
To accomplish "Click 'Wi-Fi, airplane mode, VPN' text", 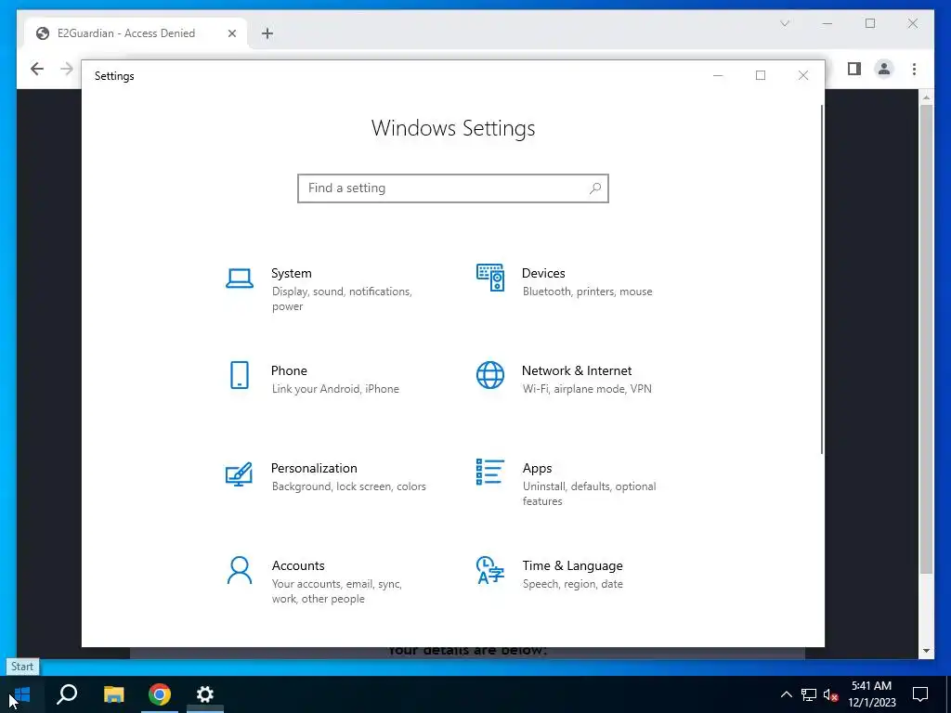I will click(x=587, y=389).
